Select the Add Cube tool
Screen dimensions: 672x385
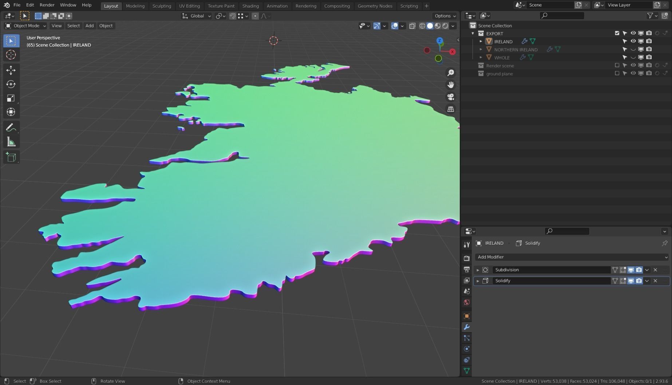[x=11, y=157]
